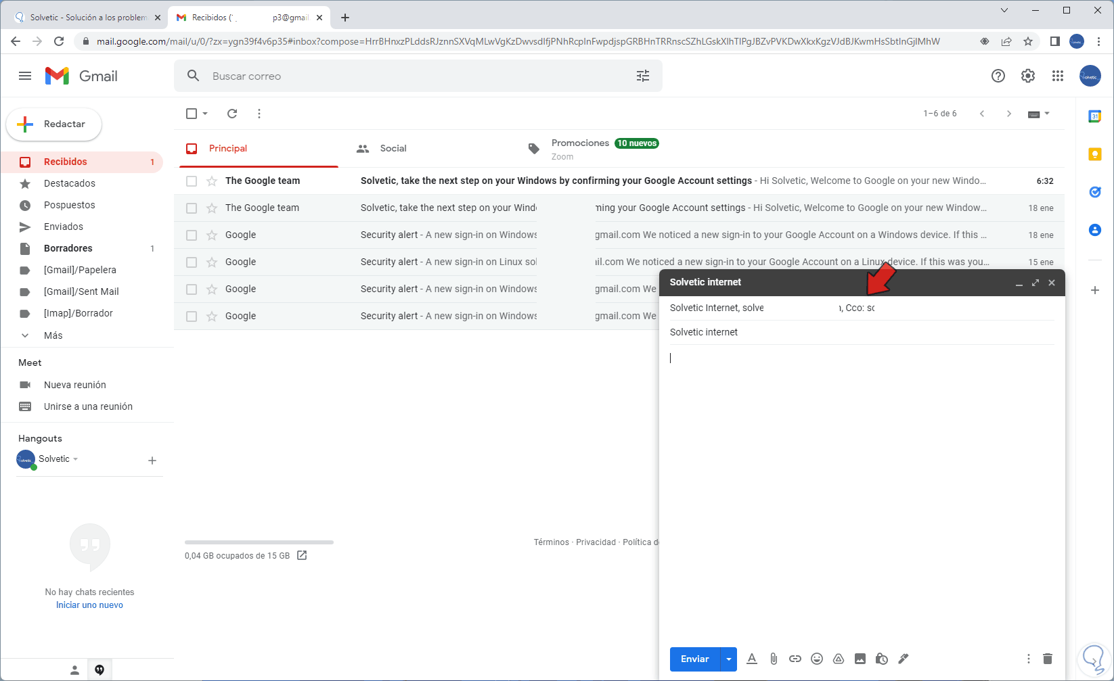Open the Google apps grid

tap(1058, 76)
